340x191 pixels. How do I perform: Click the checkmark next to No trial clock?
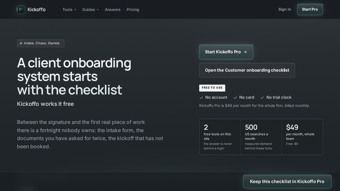[262, 98]
